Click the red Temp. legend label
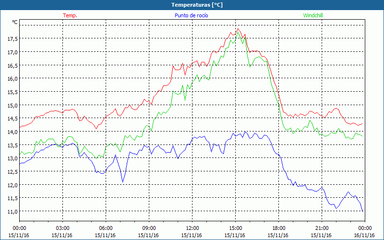 70,15
